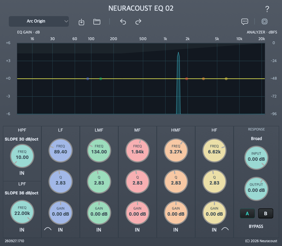Screen dimensions: 282x246
Task: Click the (C) 2026 Neuracoust text
Action: pyautogui.click(x=261, y=241)
